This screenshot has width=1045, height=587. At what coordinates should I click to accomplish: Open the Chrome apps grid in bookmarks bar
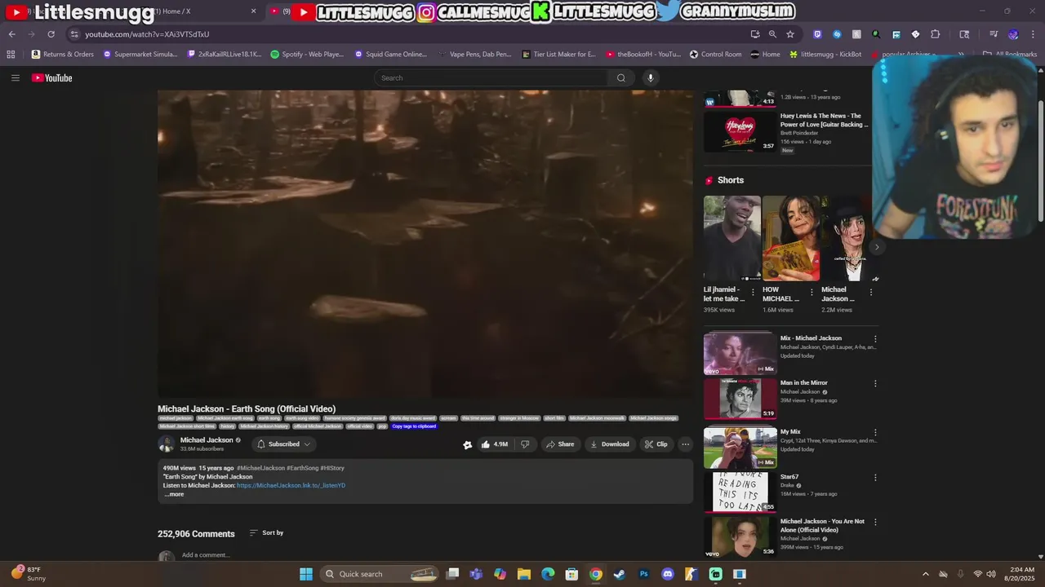point(11,55)
